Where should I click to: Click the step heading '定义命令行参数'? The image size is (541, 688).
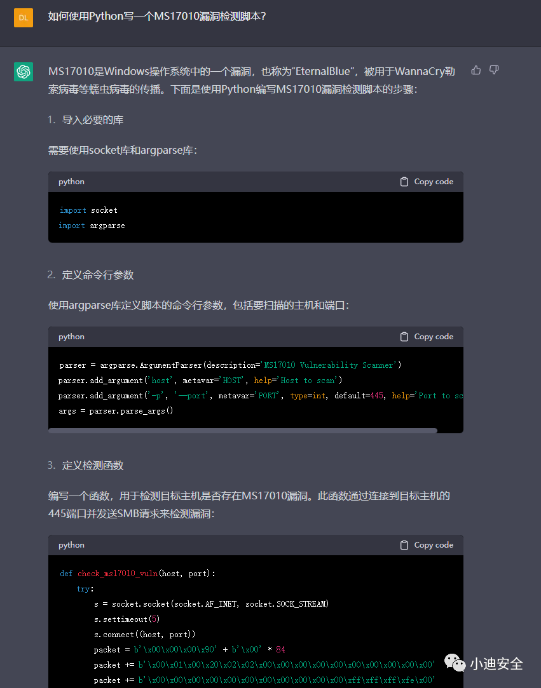click(97, 275)
